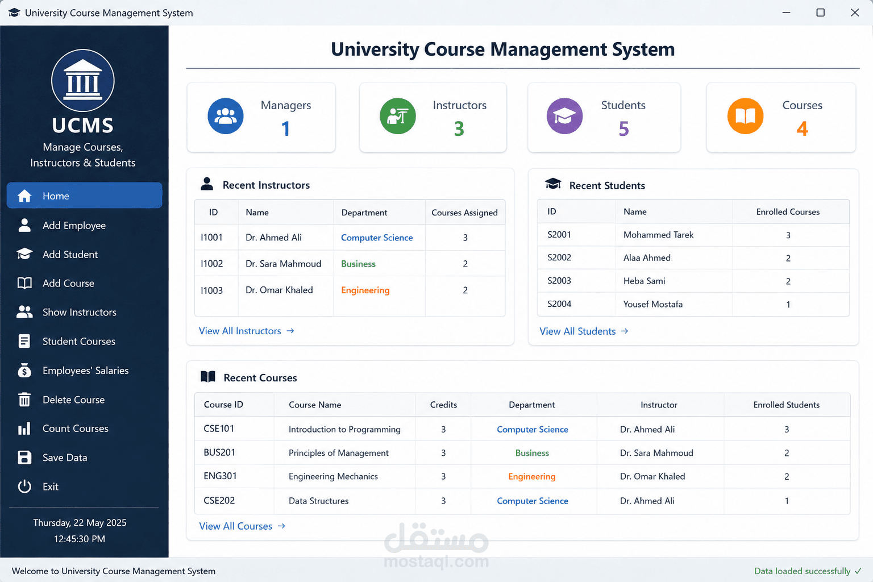Image resolution: width=873 pixels, height=582 pixels.
Task: Click the Student Courses document icon
Action: (24, 341)
